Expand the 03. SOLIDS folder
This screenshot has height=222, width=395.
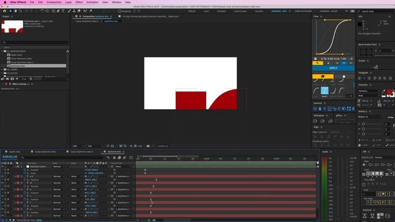2,73
